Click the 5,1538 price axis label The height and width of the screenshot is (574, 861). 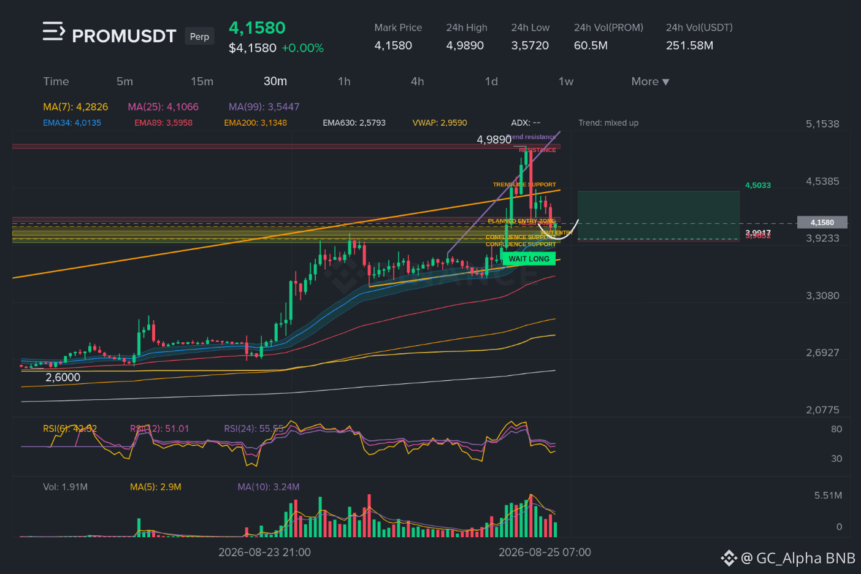point(822,124)
